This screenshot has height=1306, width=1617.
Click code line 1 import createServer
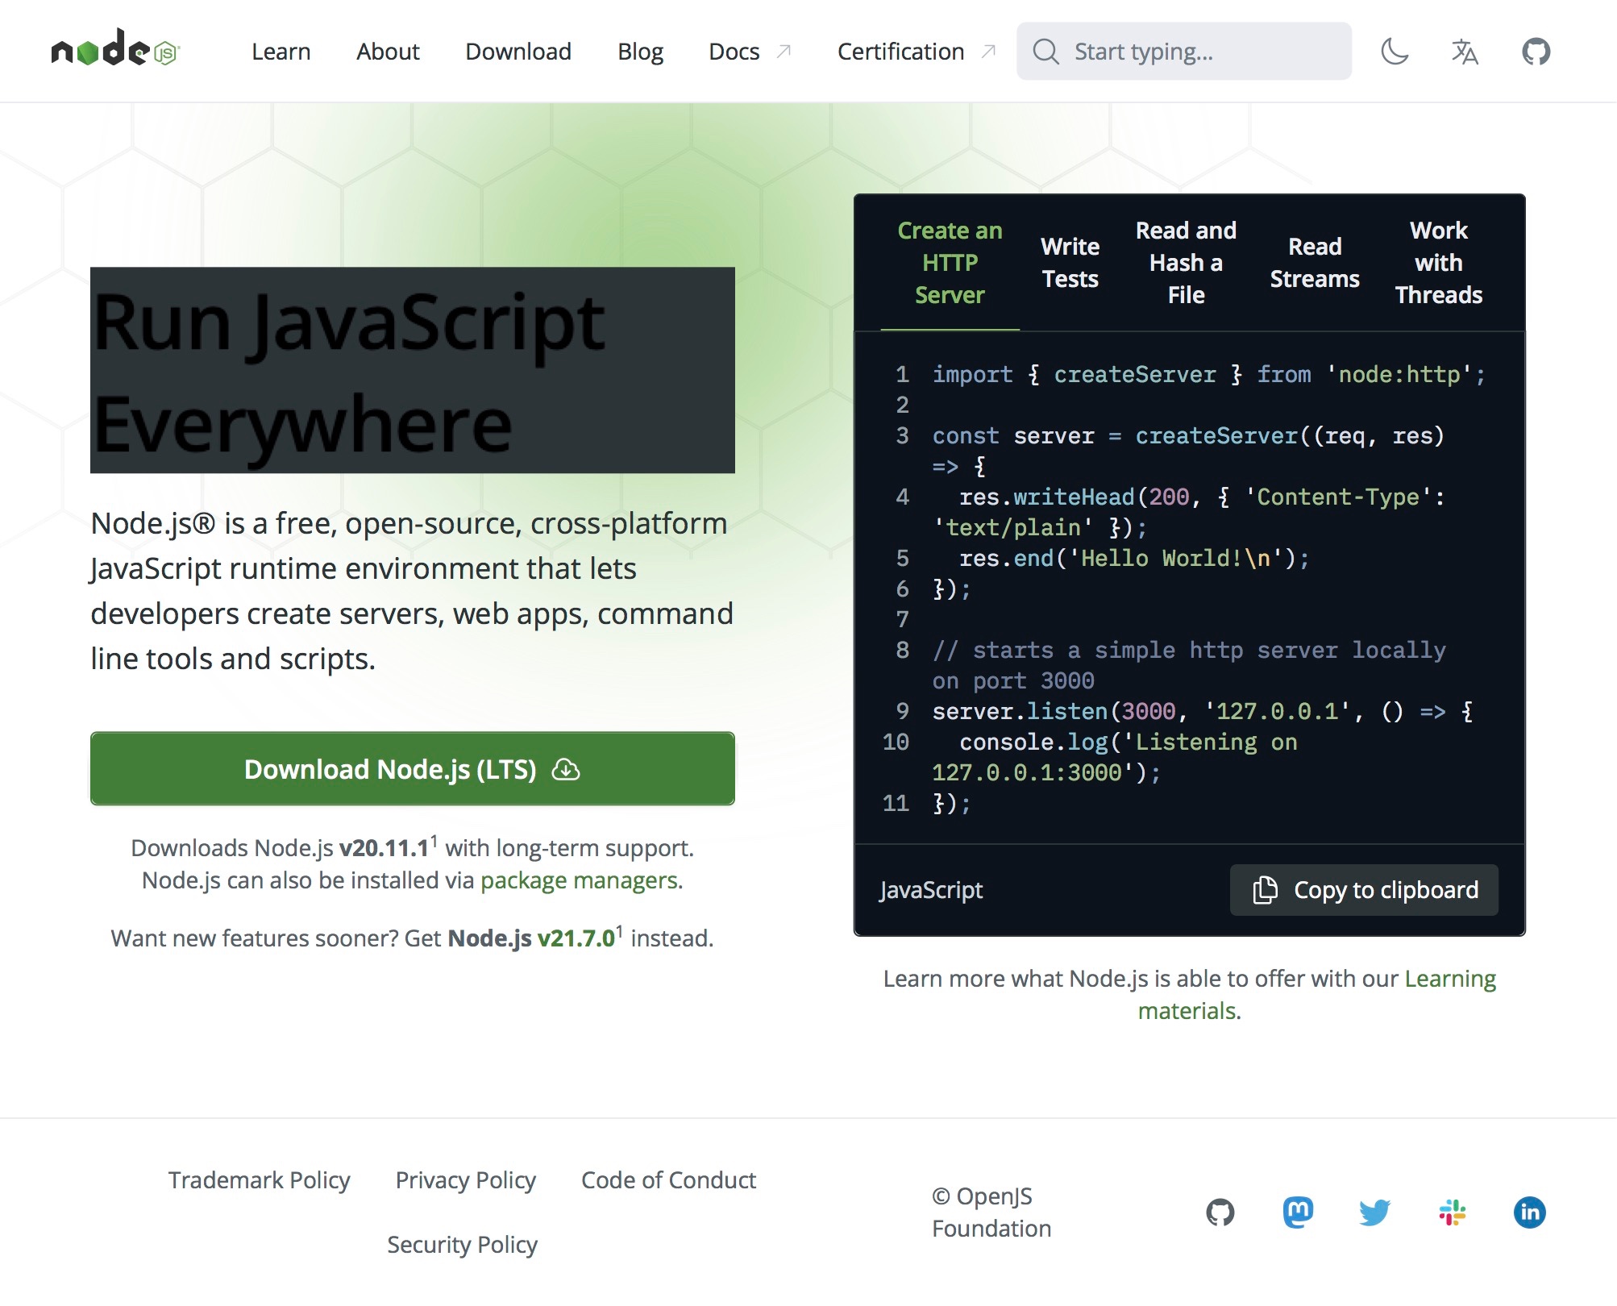1208,374
